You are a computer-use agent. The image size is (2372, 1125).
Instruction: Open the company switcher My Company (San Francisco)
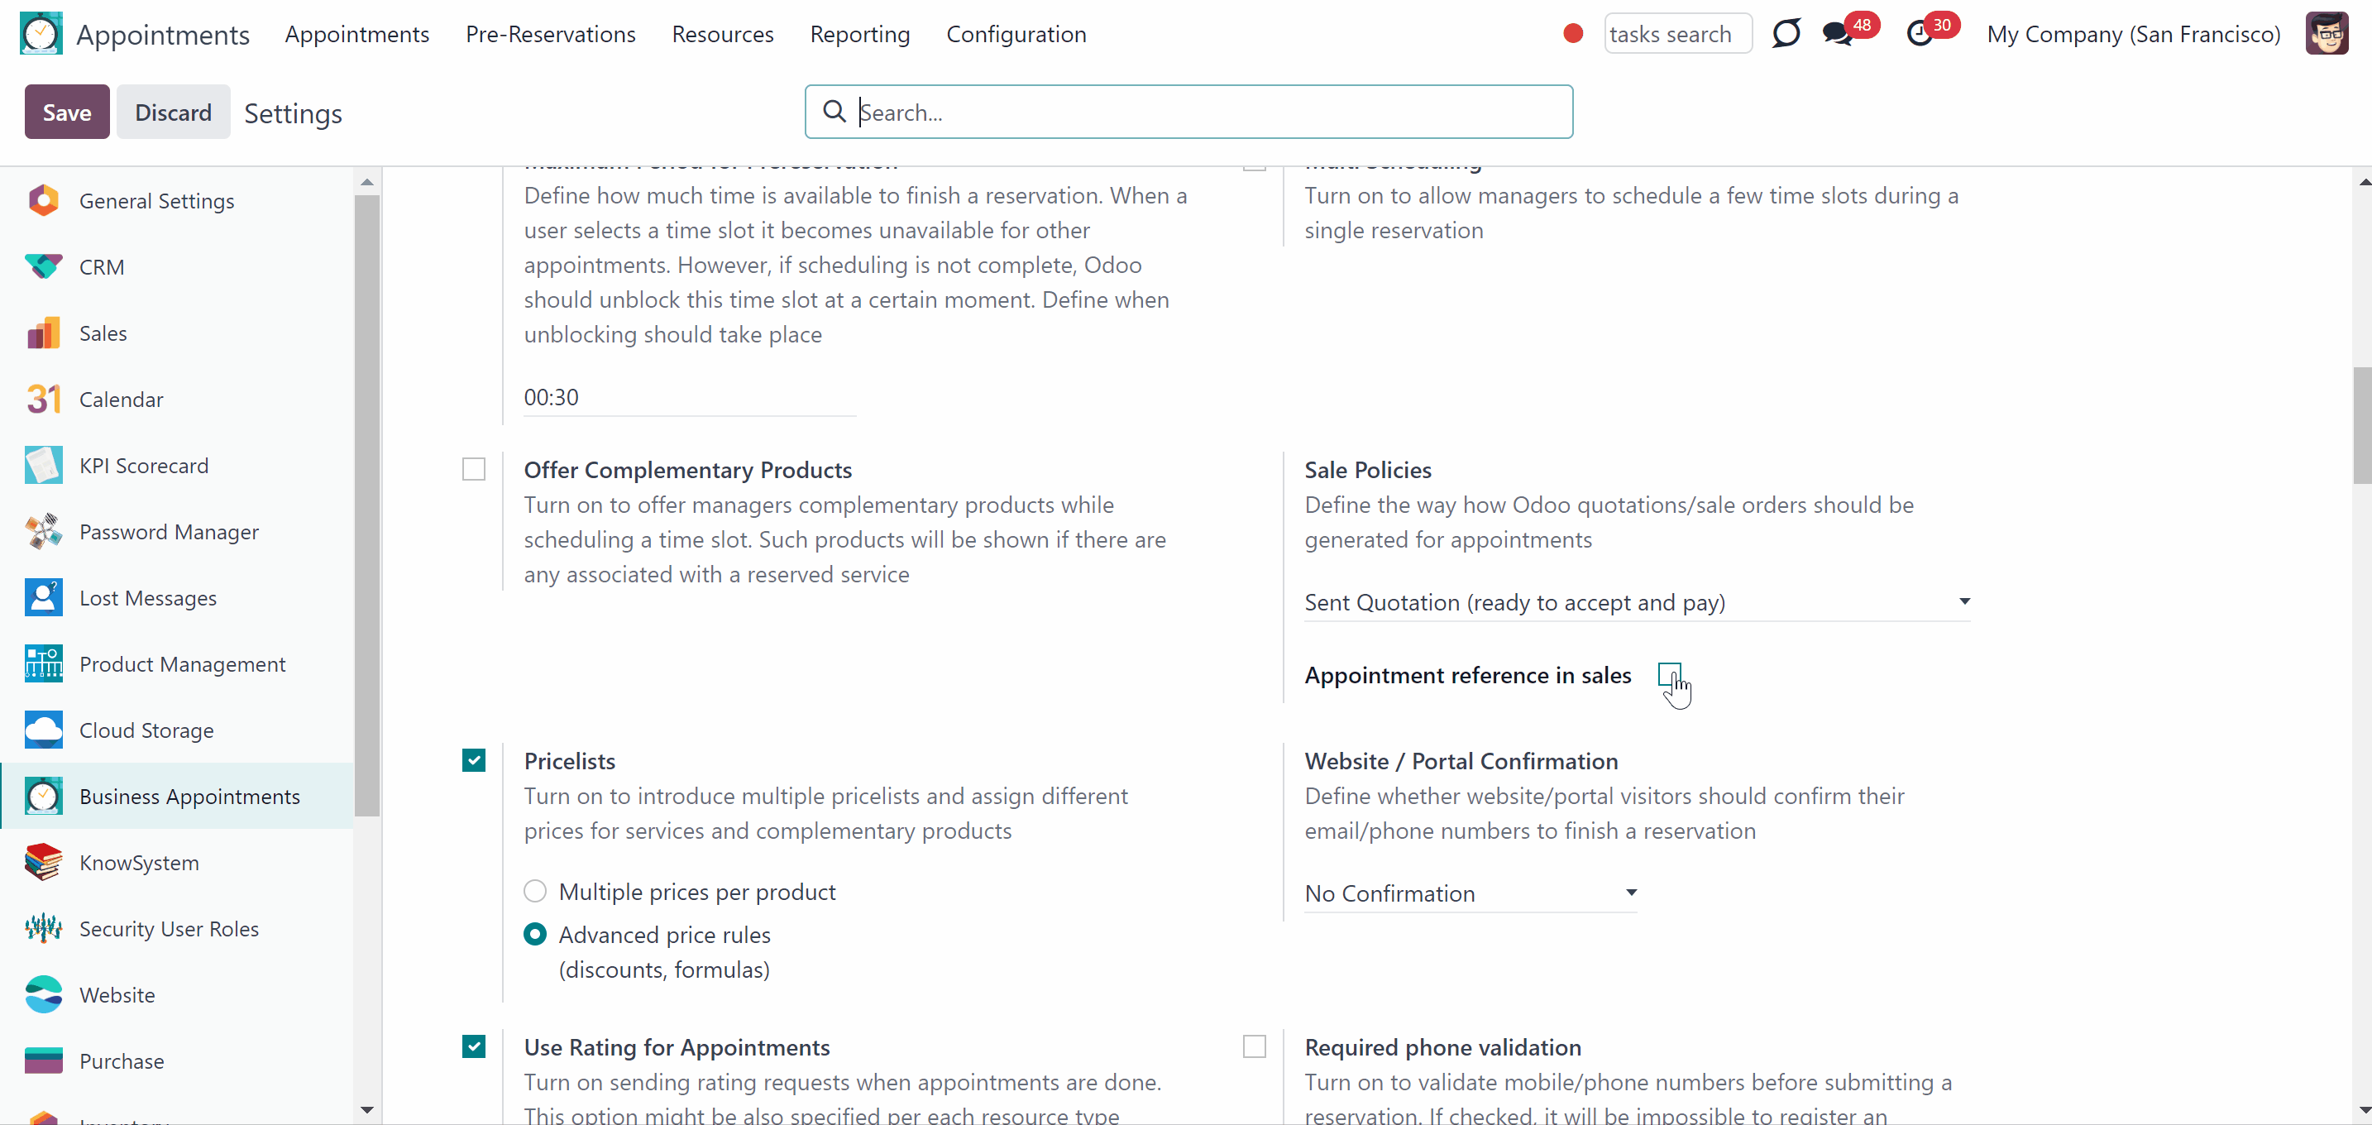pos(2133,34)
